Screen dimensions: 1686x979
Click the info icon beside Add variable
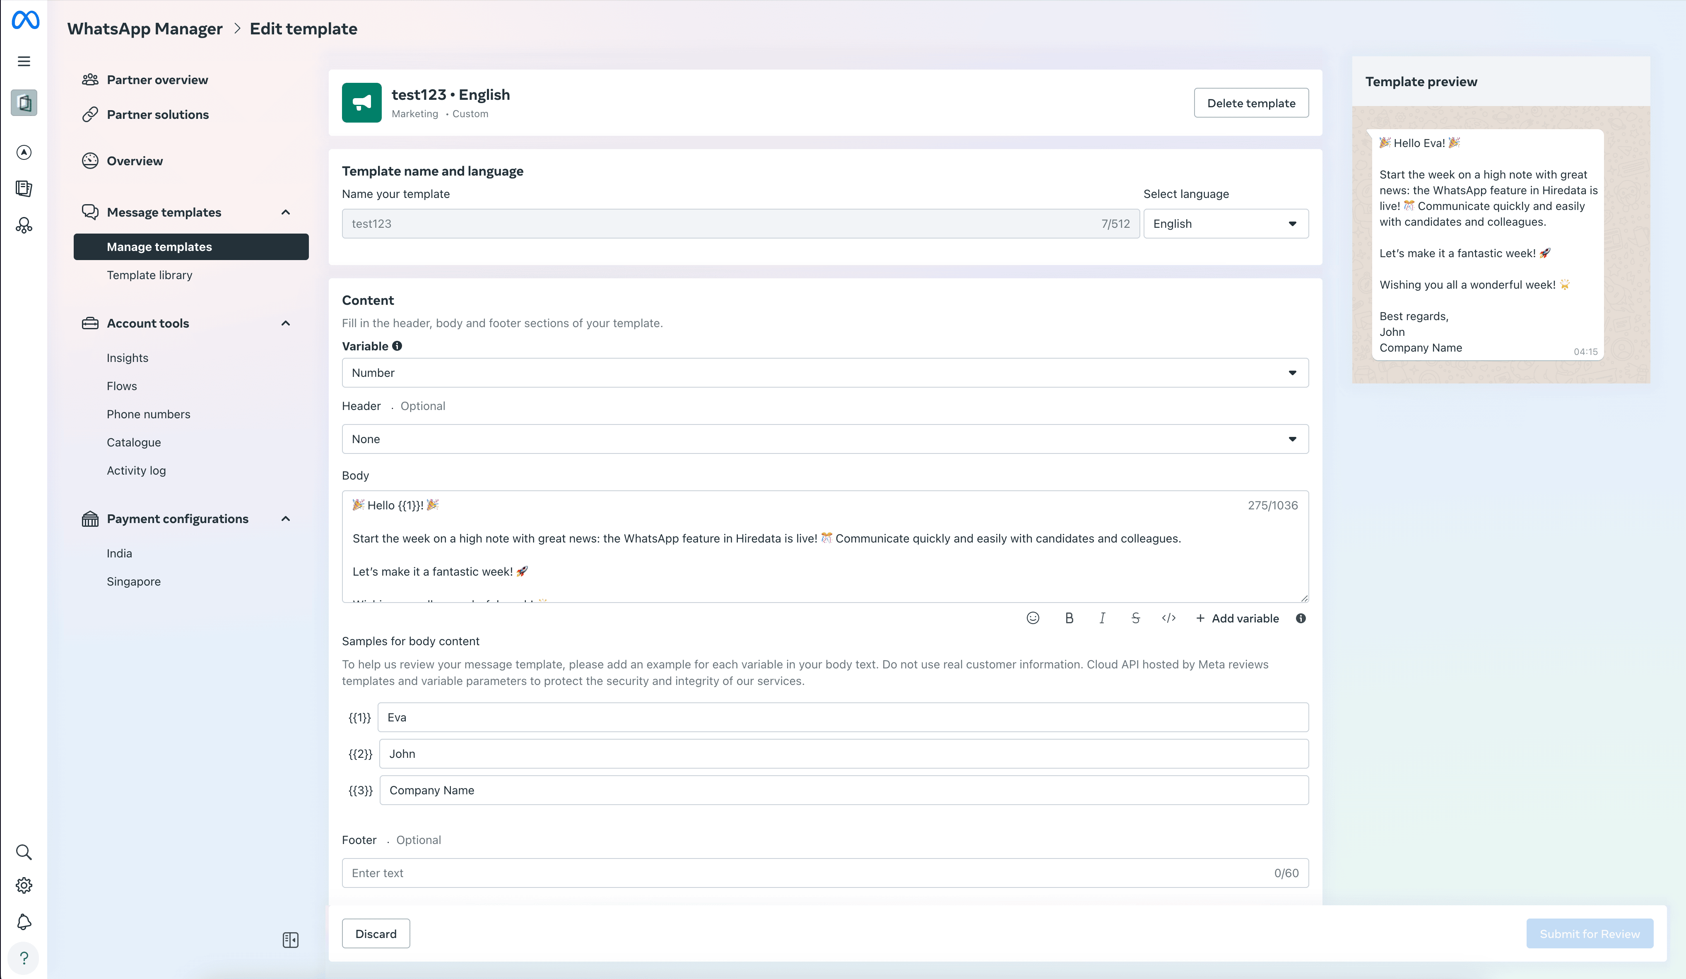click(1301, 618)
